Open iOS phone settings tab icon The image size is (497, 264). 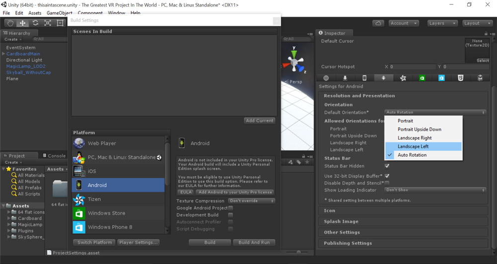click(364, 78)
